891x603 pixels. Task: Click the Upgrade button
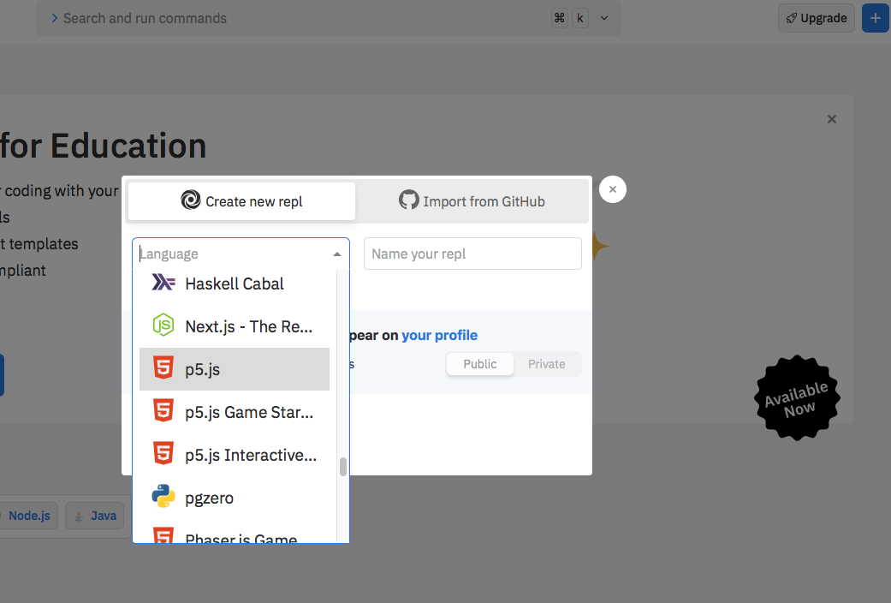tap(817, 18)
